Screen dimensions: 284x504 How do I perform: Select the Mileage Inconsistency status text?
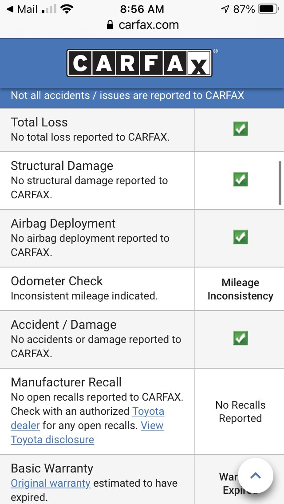[x=240, y=289]
